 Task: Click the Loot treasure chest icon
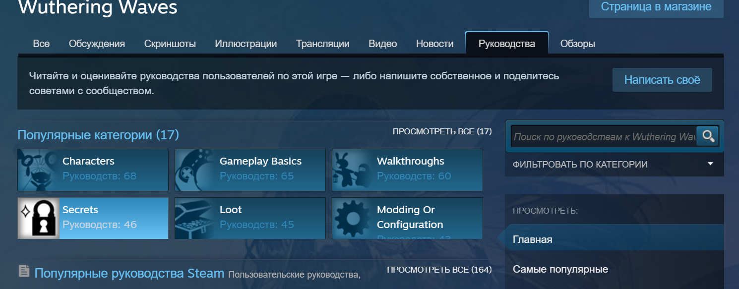(196, 218)
